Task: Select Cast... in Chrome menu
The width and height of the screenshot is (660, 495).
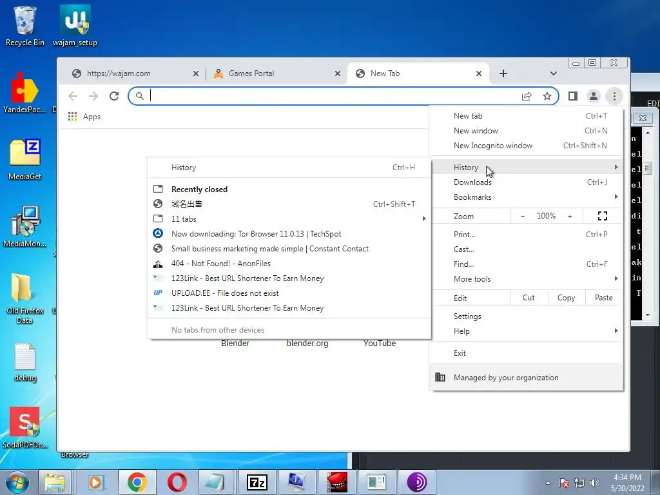Action: pyautogui.click(x=526, y=249)
